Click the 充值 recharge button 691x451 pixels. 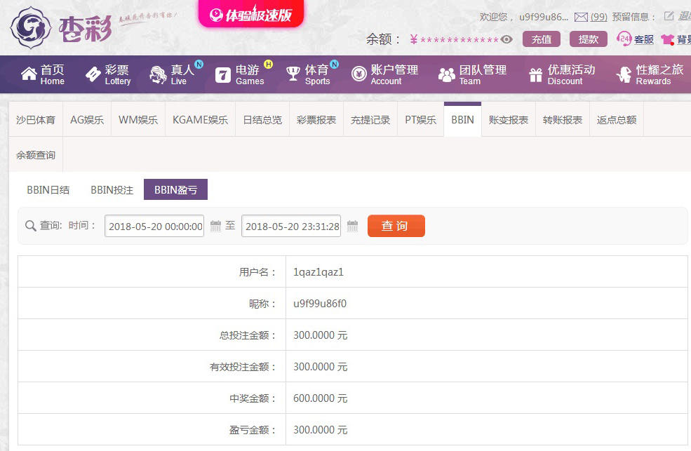click(x=541, y=39)
